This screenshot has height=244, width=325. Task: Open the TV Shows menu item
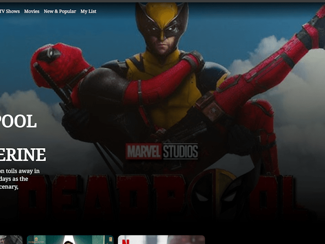click(x=10, y=11)
